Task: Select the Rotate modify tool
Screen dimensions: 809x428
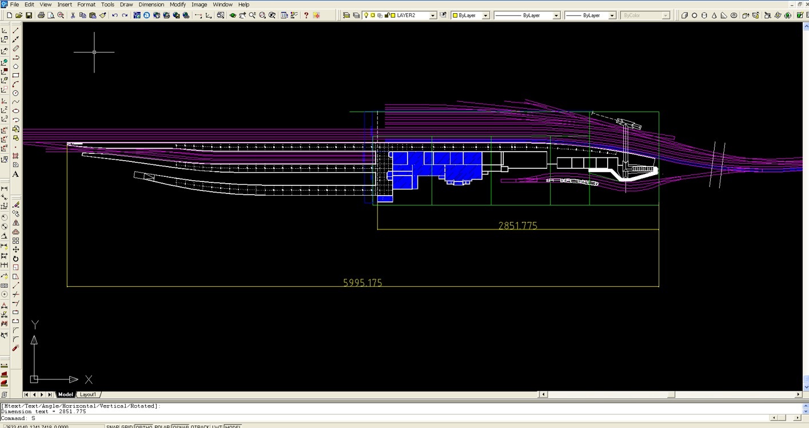Action: pos(15,258)
